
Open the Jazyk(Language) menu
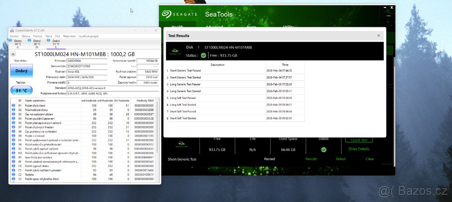(x=89, y=36)
